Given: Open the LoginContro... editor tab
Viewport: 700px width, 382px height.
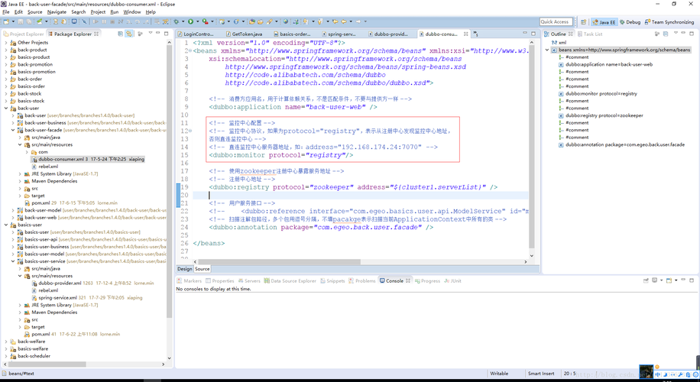Looking at the screenshot, I should (x=195, y=34).
